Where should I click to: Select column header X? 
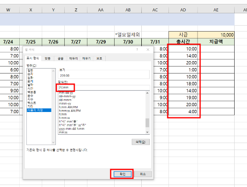coord(31,10)
